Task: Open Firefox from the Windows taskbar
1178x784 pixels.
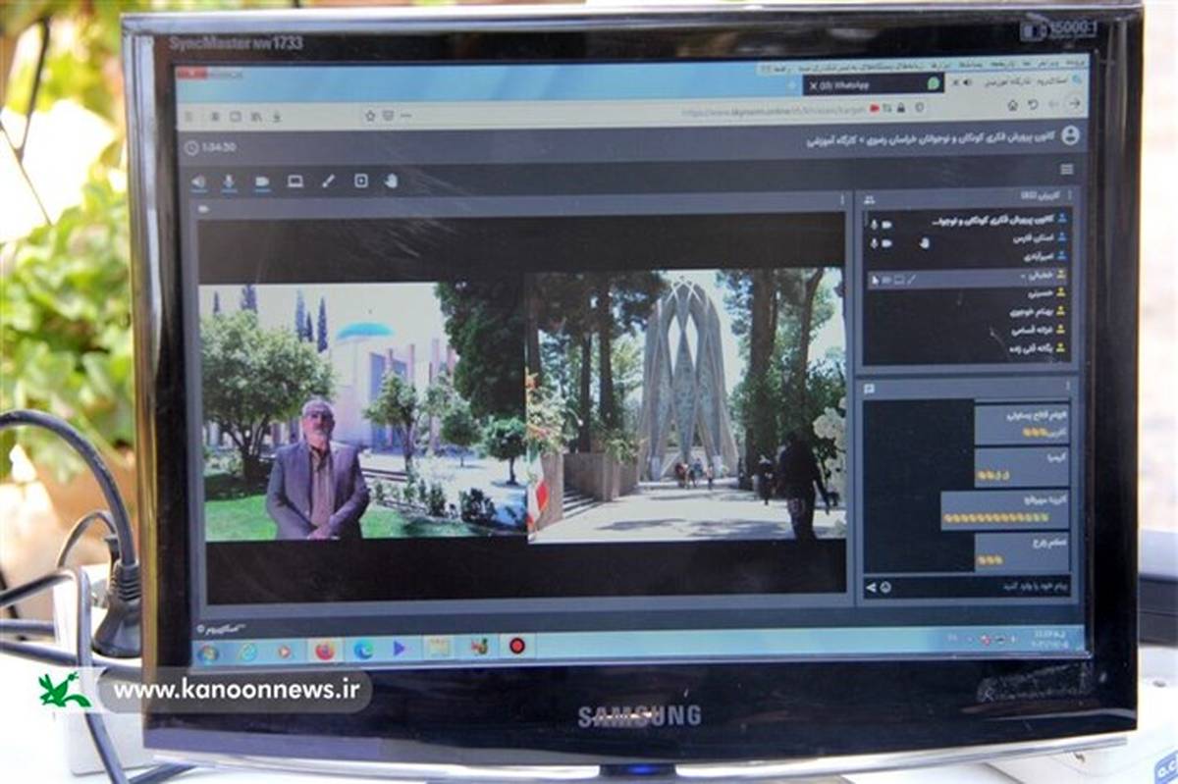Action: click(324, 651)
